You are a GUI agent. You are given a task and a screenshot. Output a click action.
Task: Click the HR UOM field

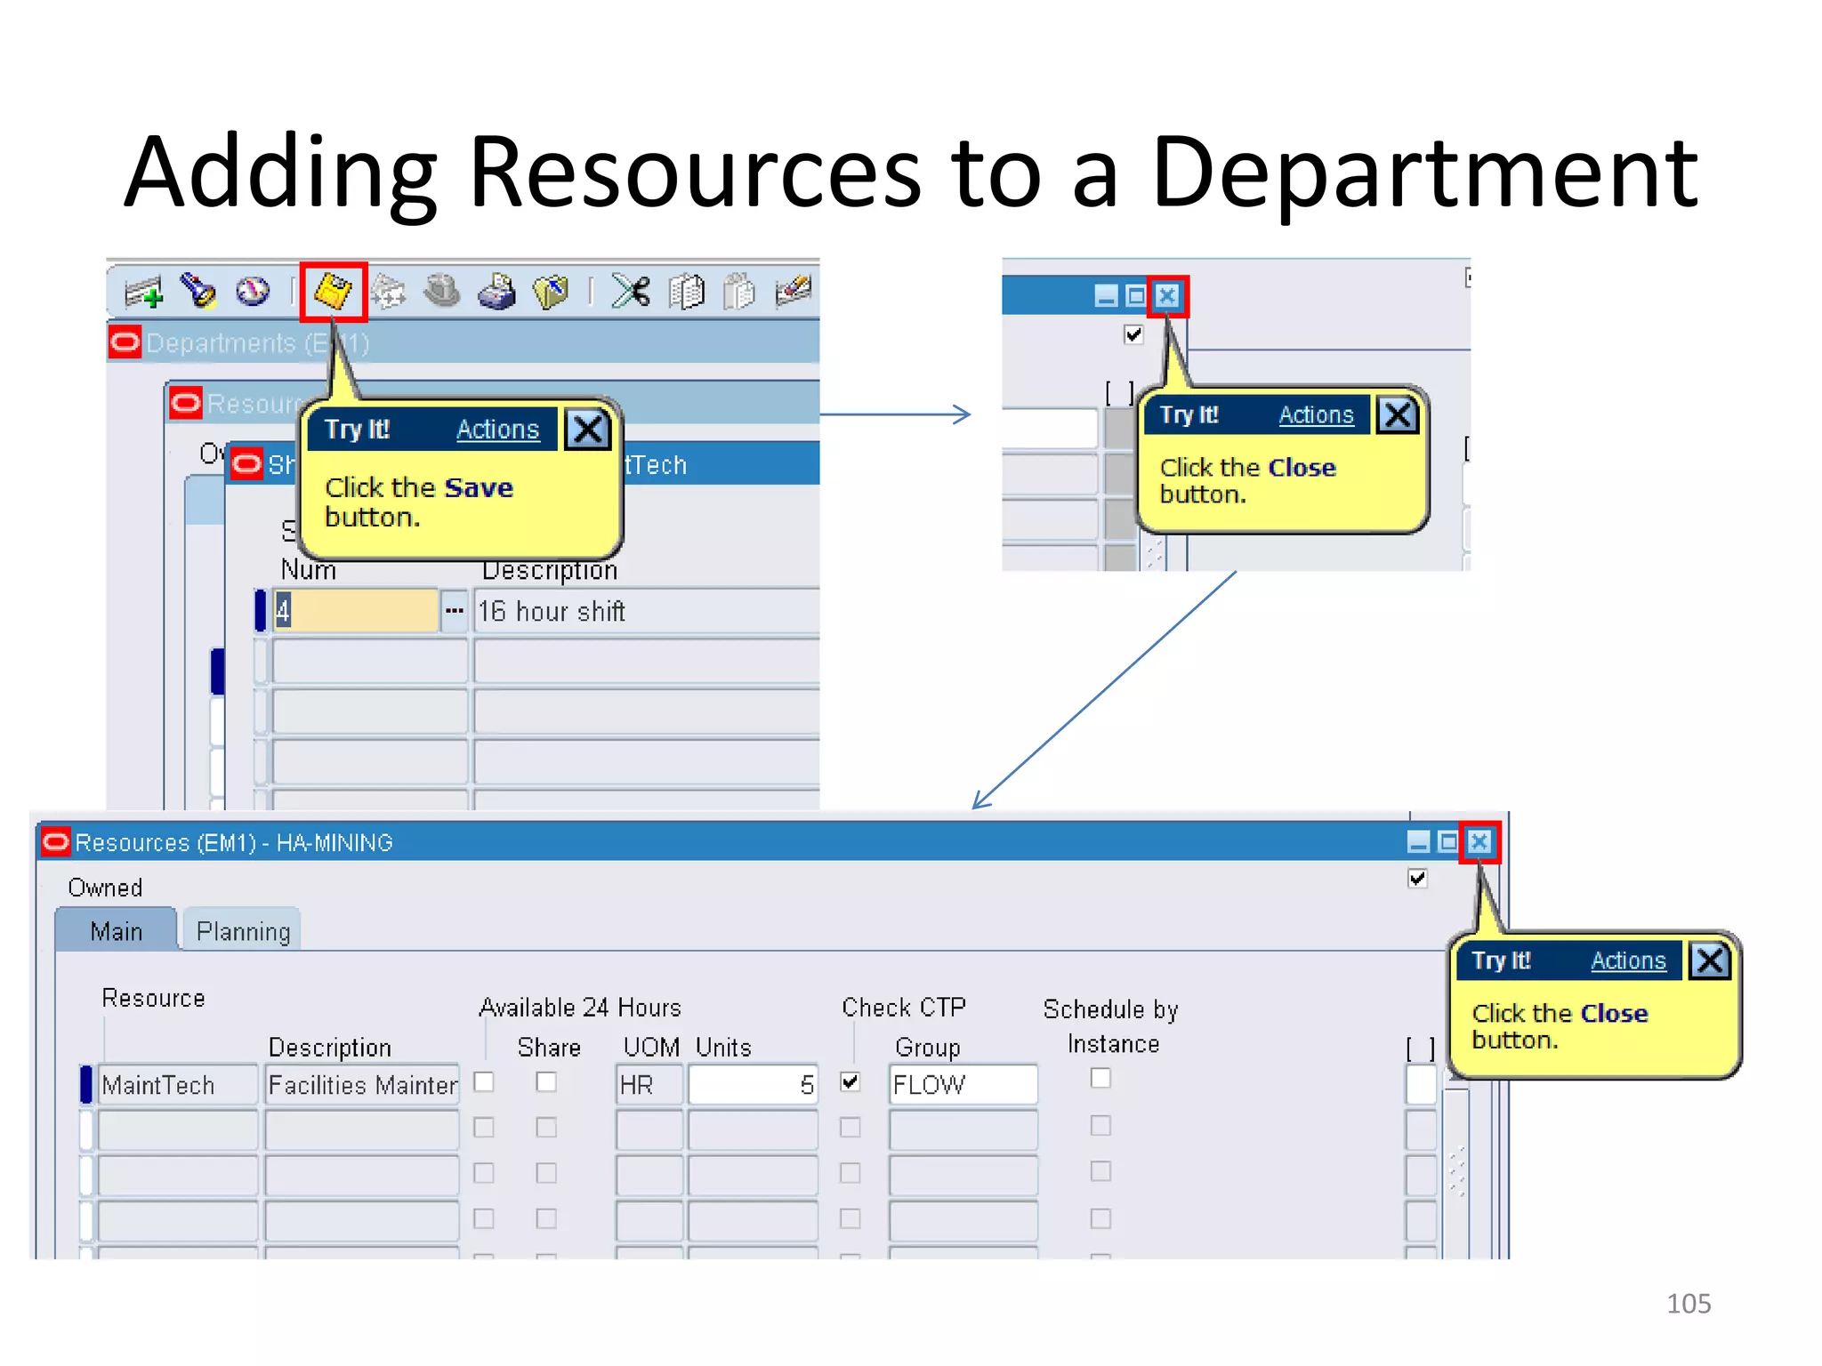(x=649, y=1085)
